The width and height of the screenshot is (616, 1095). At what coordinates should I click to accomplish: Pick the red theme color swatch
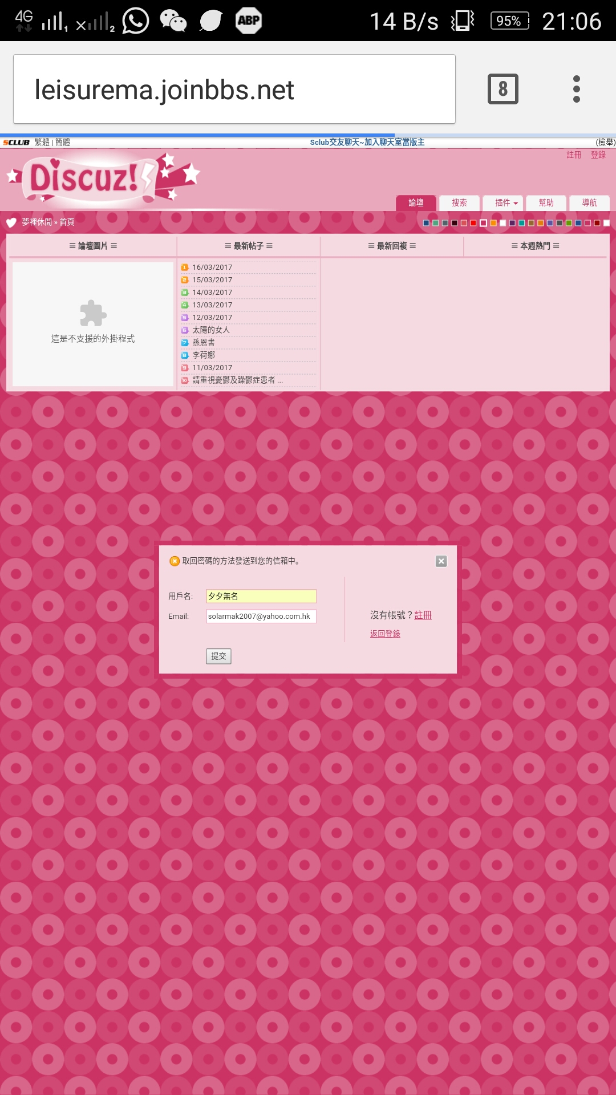point(473,223)
